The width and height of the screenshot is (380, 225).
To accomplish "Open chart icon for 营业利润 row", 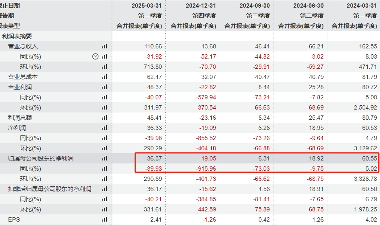I will click(x=104, y=87).
